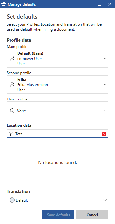Image resolution: width=115 pixels, height=224 pixels.
Task: Expand the Second profile dropdown chevron
Action: [105, 84]
